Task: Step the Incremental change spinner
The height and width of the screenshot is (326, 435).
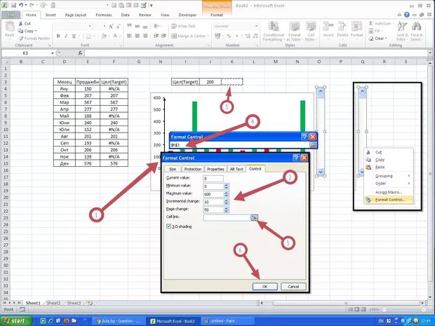Action: (227, 202)
